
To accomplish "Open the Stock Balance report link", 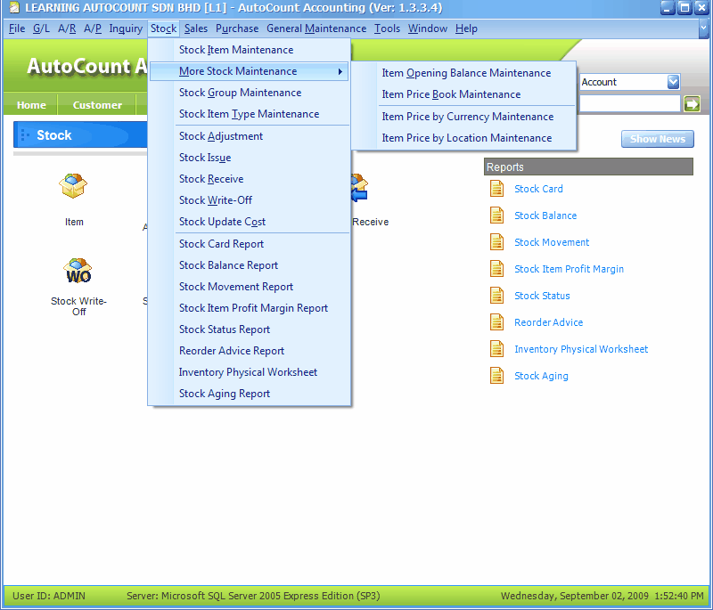I will tap(545, 216).
